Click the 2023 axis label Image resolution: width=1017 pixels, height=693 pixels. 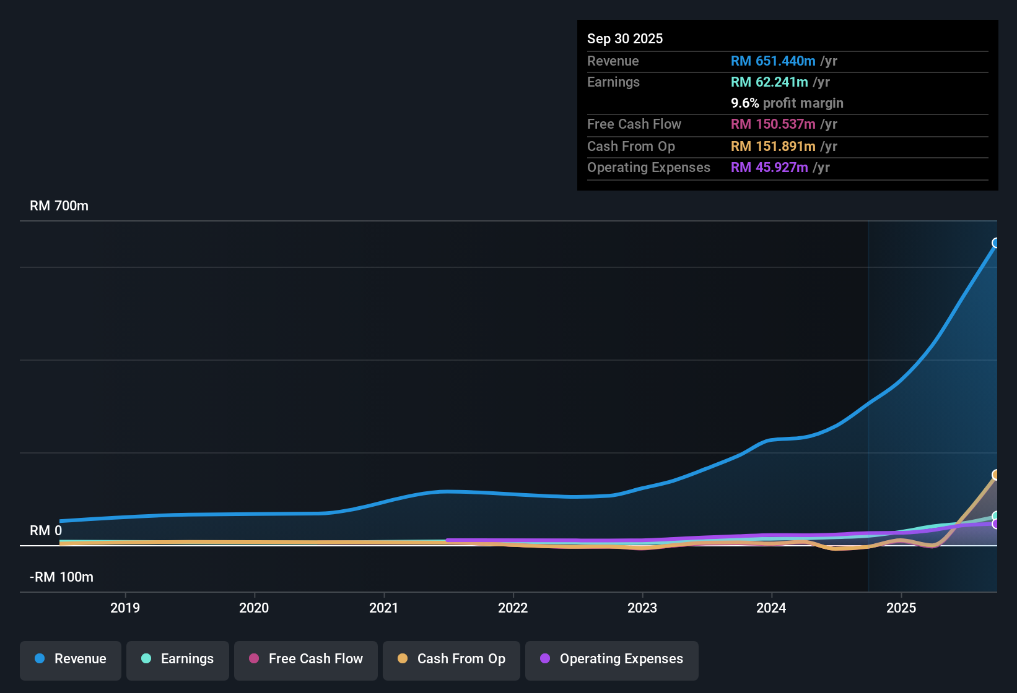643,608
